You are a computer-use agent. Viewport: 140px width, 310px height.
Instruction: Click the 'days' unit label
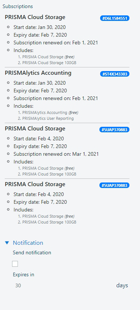point(122,285)
